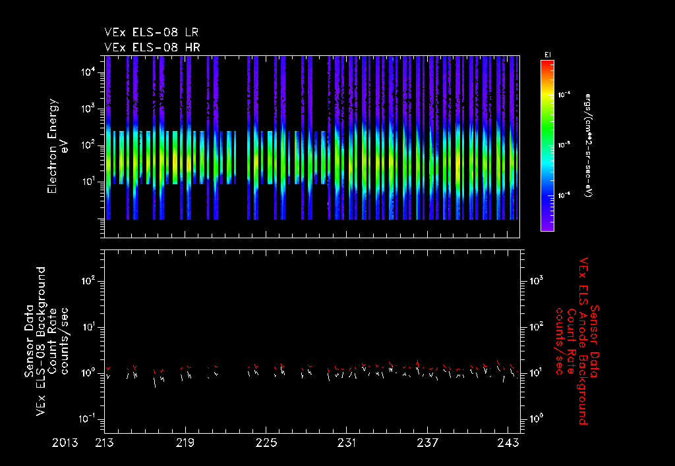Click the 10^-4 label on color scale

click(x=564, y=95)
